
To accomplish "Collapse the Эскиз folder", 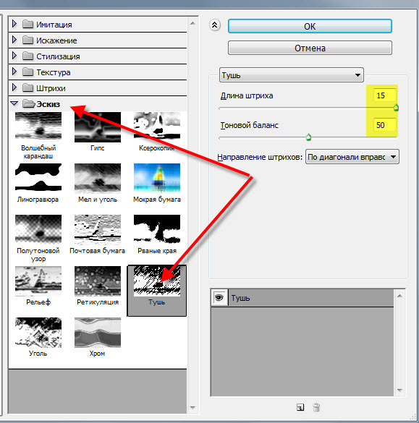I will click(x=14, y=103).
